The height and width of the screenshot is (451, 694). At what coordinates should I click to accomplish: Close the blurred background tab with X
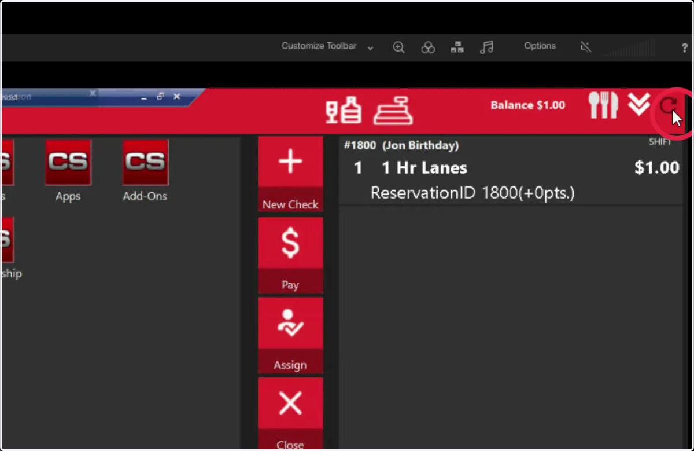point(93,93)
